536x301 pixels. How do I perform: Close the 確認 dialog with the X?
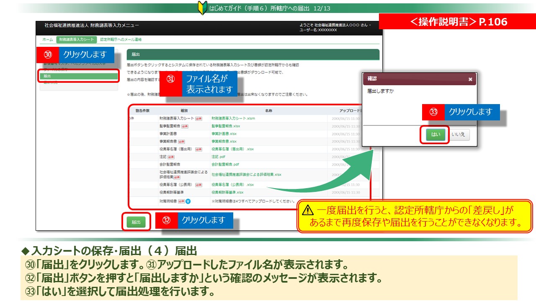pos(470,79)
